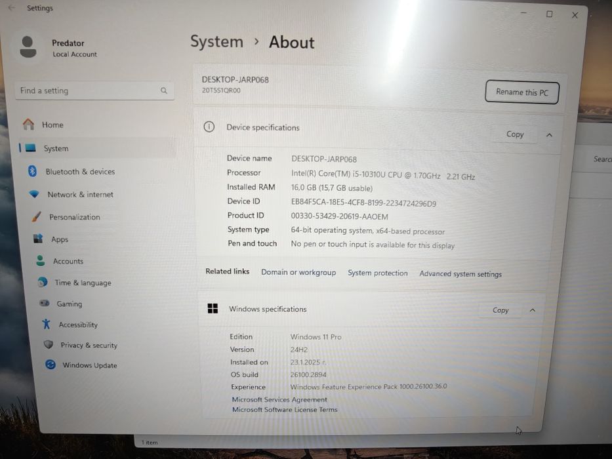Click the Apps icon in the sidebar
Viewport: 612px width, 459px height.
[x=38, y=239]
